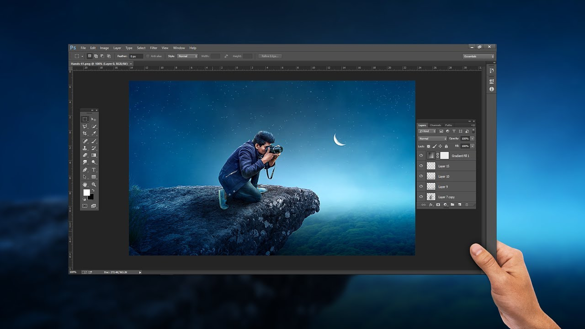
Task: Select the Rectangular Marquee tool
Action: [x=85, y=119]
